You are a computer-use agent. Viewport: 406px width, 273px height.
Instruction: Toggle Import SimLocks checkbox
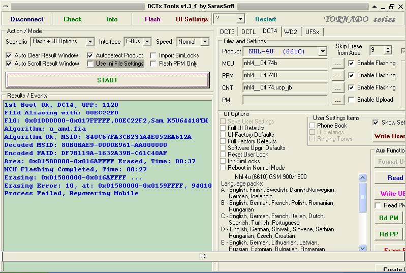point(153,55)
